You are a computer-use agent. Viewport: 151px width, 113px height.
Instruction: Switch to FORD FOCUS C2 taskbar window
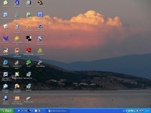coord(58,111)
